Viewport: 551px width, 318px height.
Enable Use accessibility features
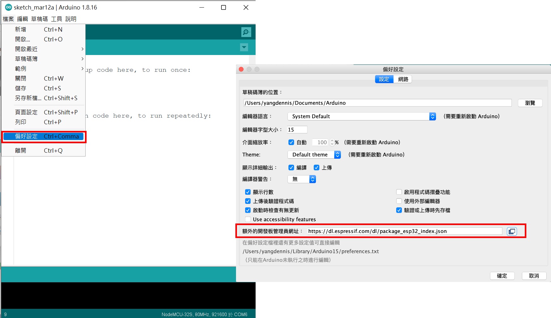248,219
